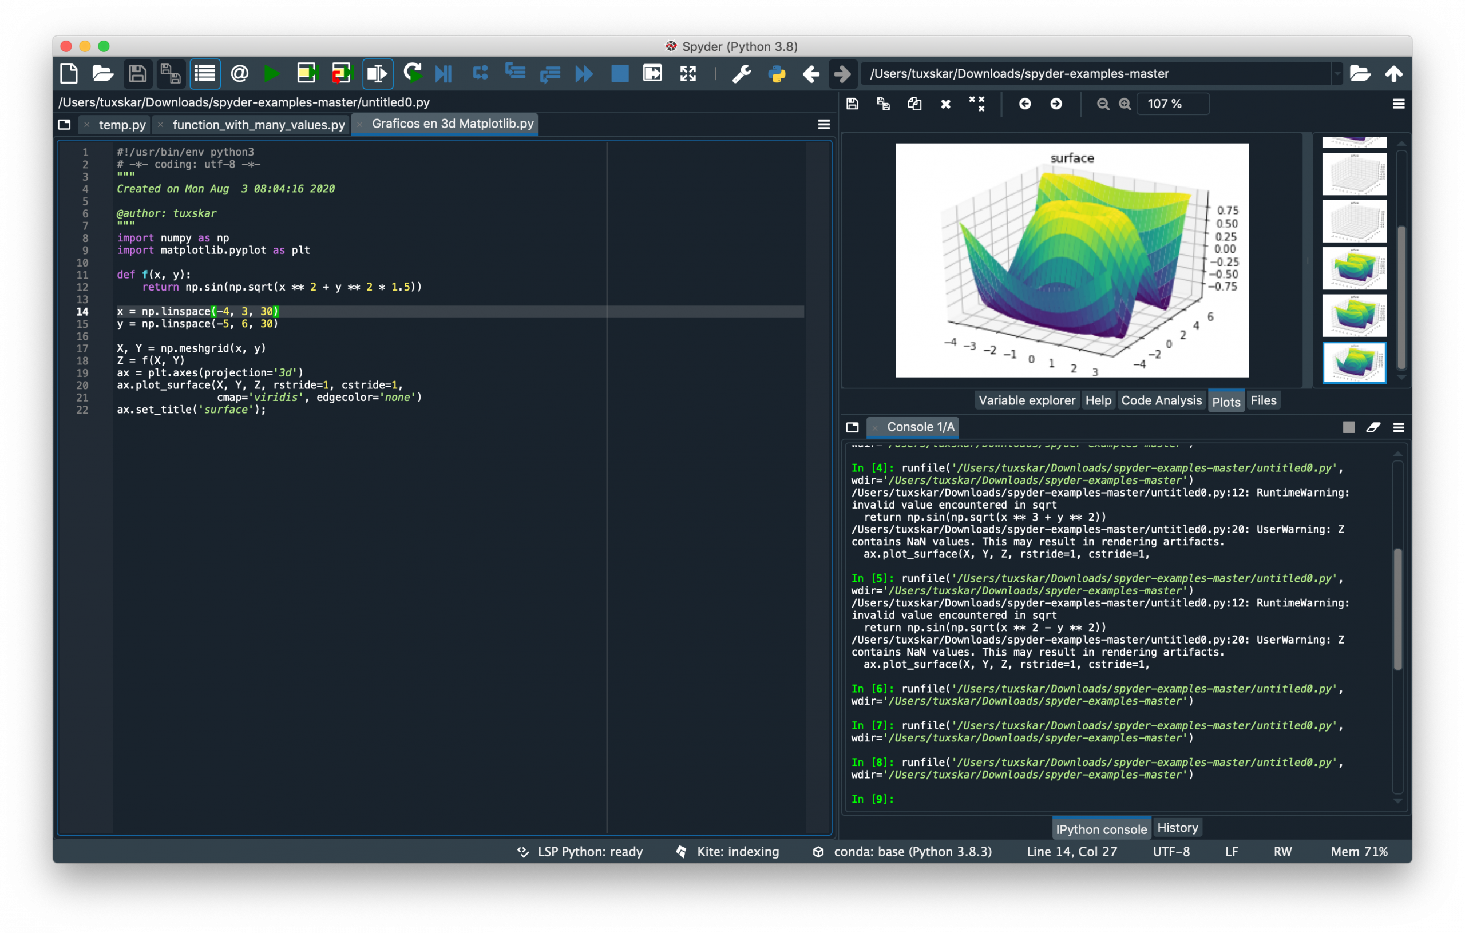The height and width of the screenshot is (933, 1465).
Task: Open the Variable explorer tab
Action: click(x=1026, y=400)
